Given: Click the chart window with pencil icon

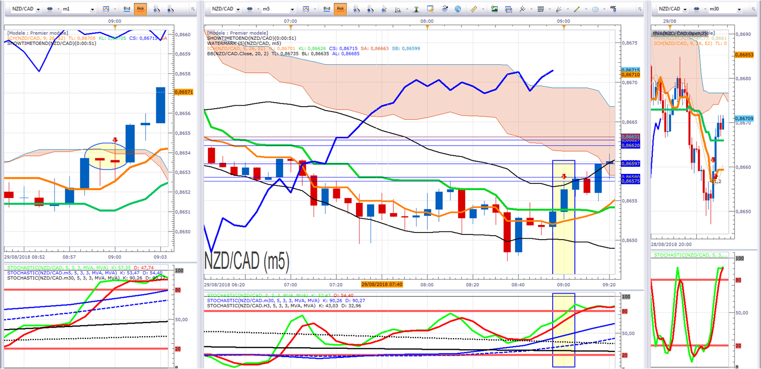Looking at the screenshot, I should click(430, 9).
